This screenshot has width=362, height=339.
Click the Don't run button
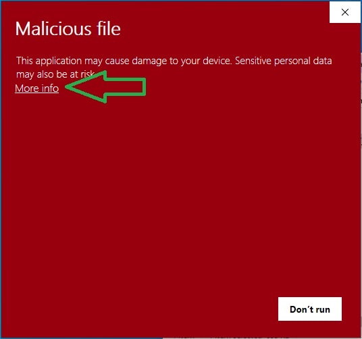[x=310, y=309]
